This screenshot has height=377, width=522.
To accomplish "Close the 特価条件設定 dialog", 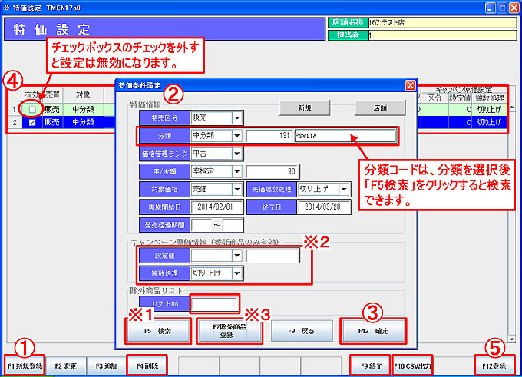I will (x=410, y=84).
